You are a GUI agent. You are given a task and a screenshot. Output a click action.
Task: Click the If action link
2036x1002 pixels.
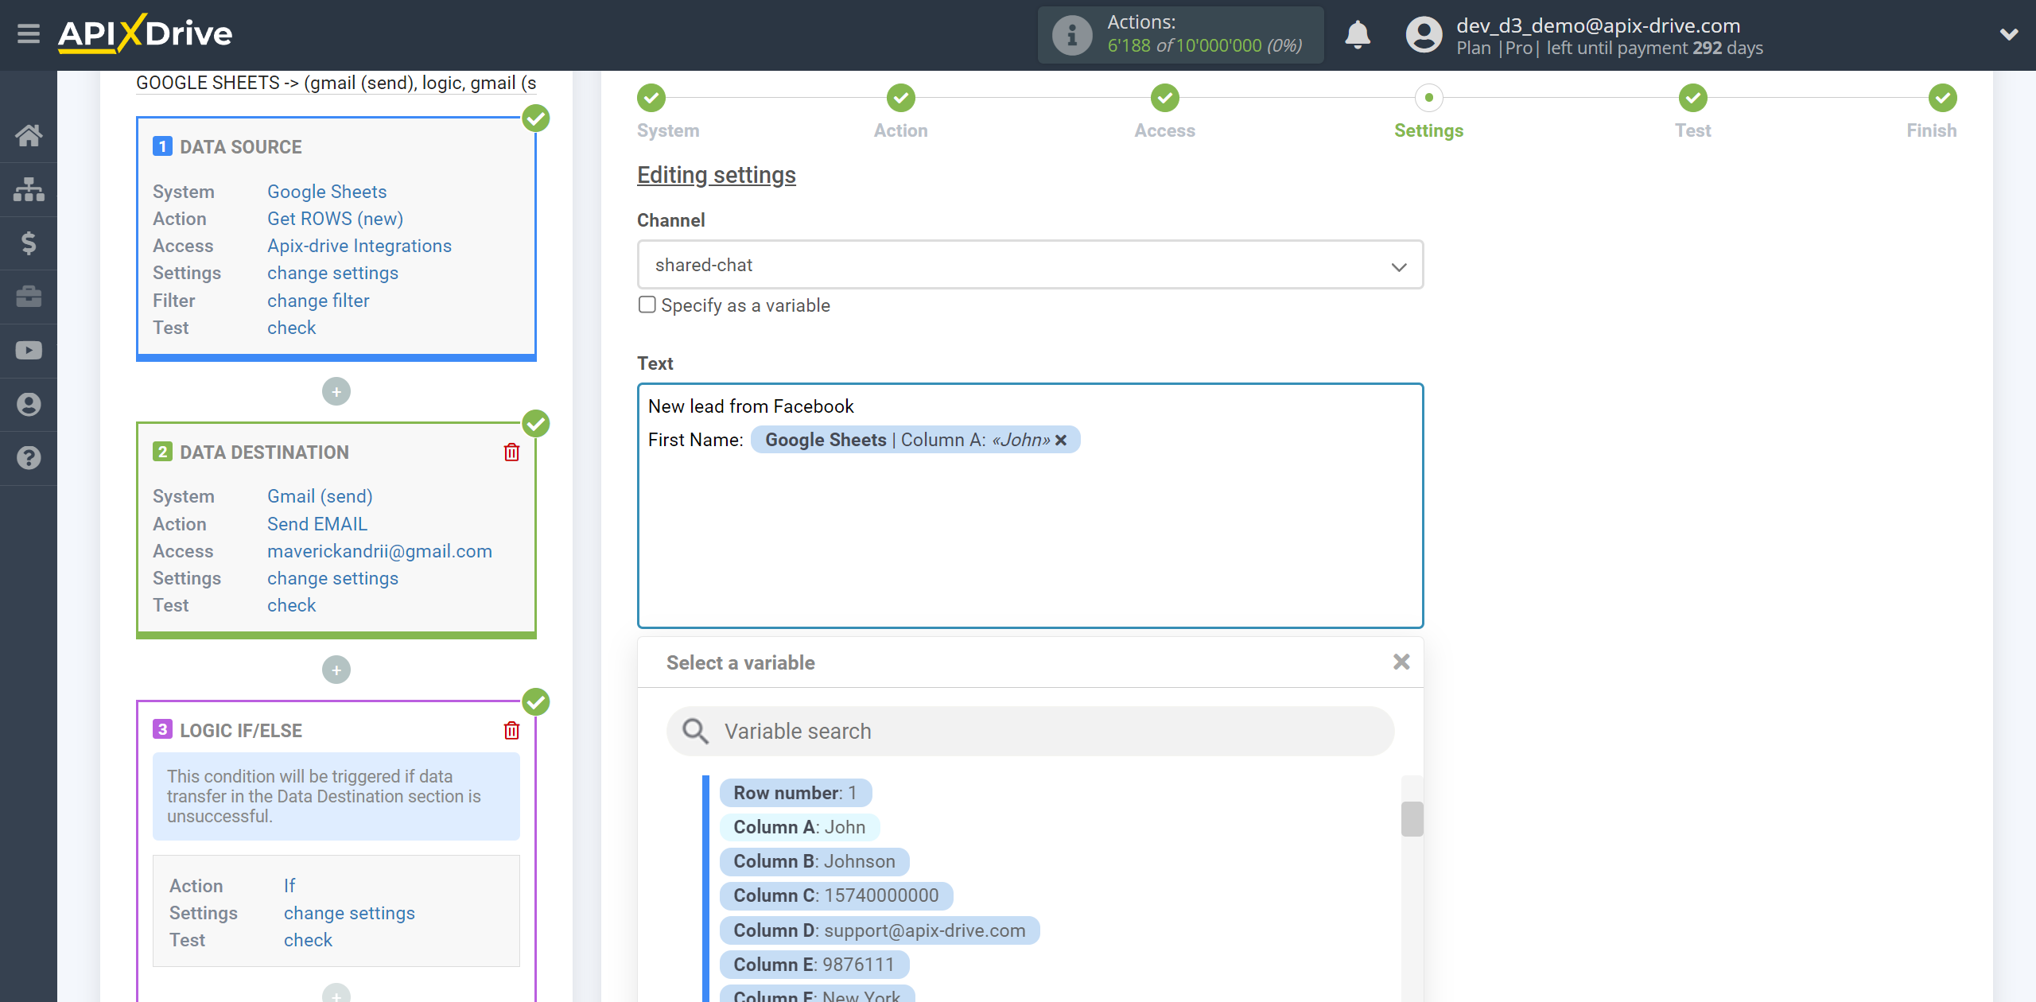click(289, 886)
